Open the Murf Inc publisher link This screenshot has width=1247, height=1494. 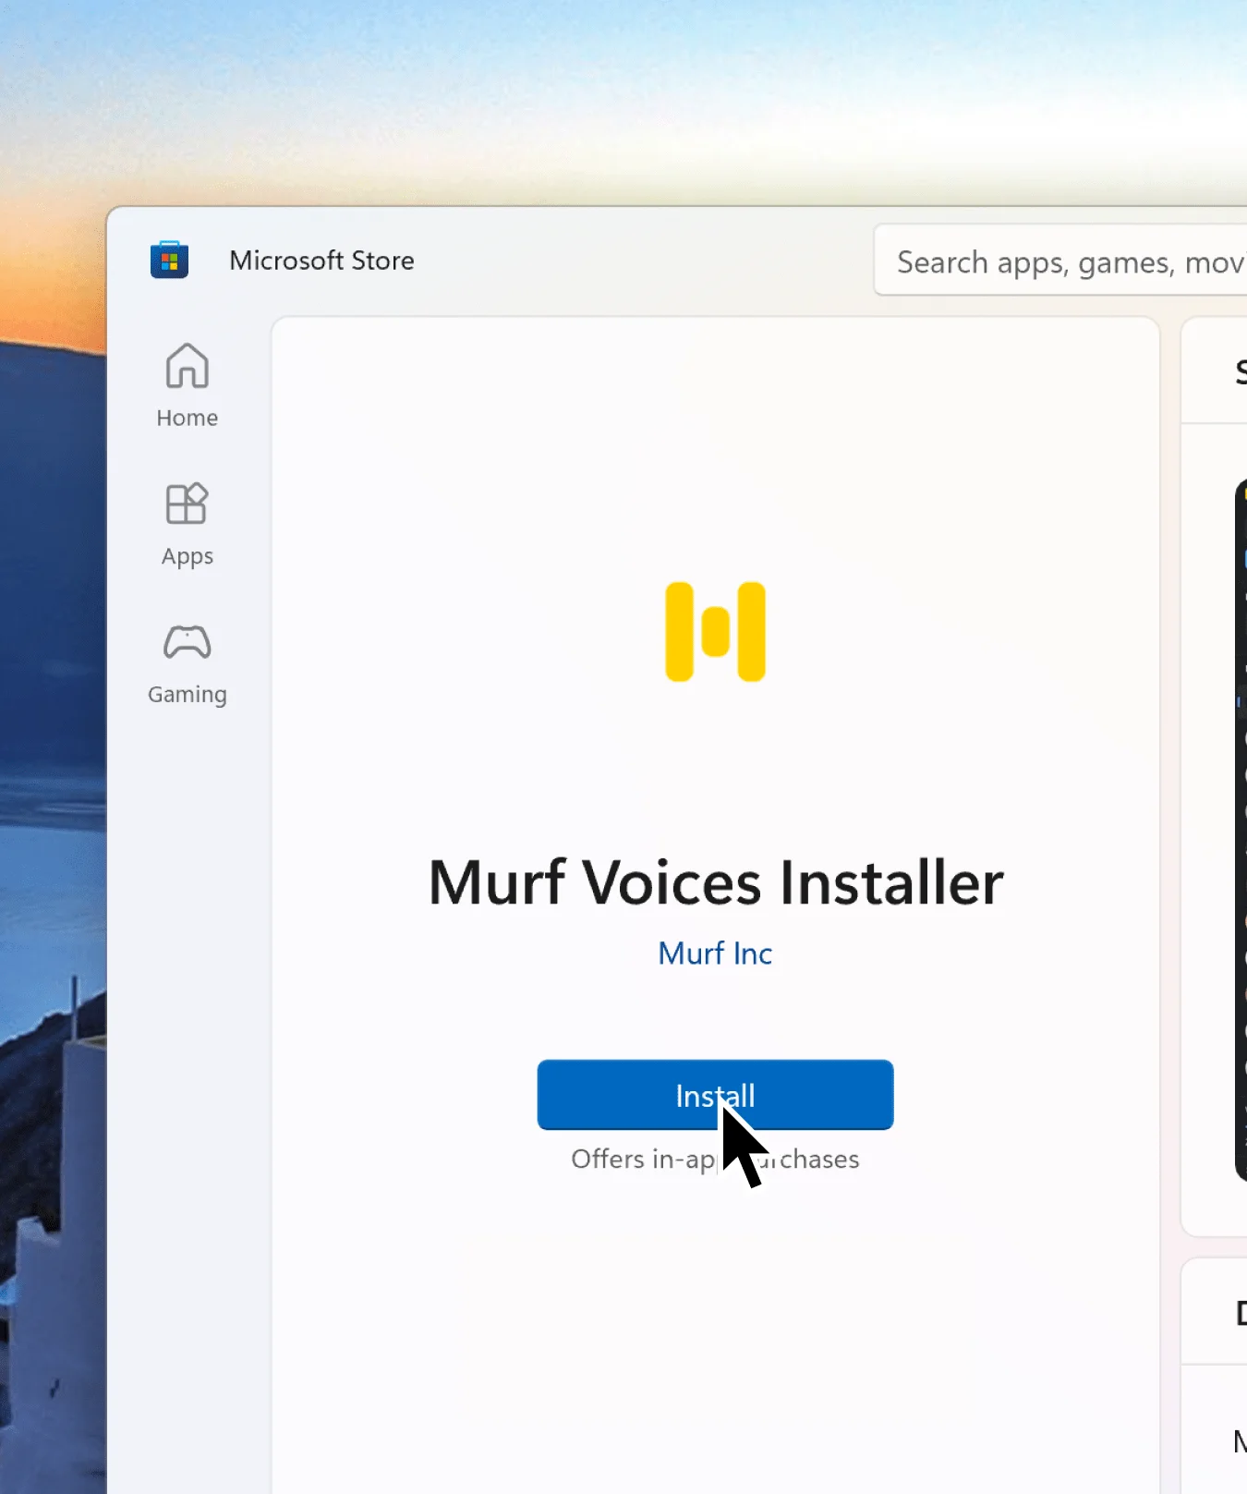coord(715,953)
